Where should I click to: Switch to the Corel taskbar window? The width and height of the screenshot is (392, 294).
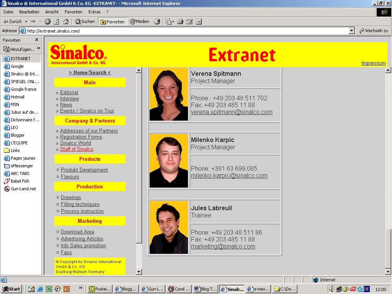[x=179, y=289]
